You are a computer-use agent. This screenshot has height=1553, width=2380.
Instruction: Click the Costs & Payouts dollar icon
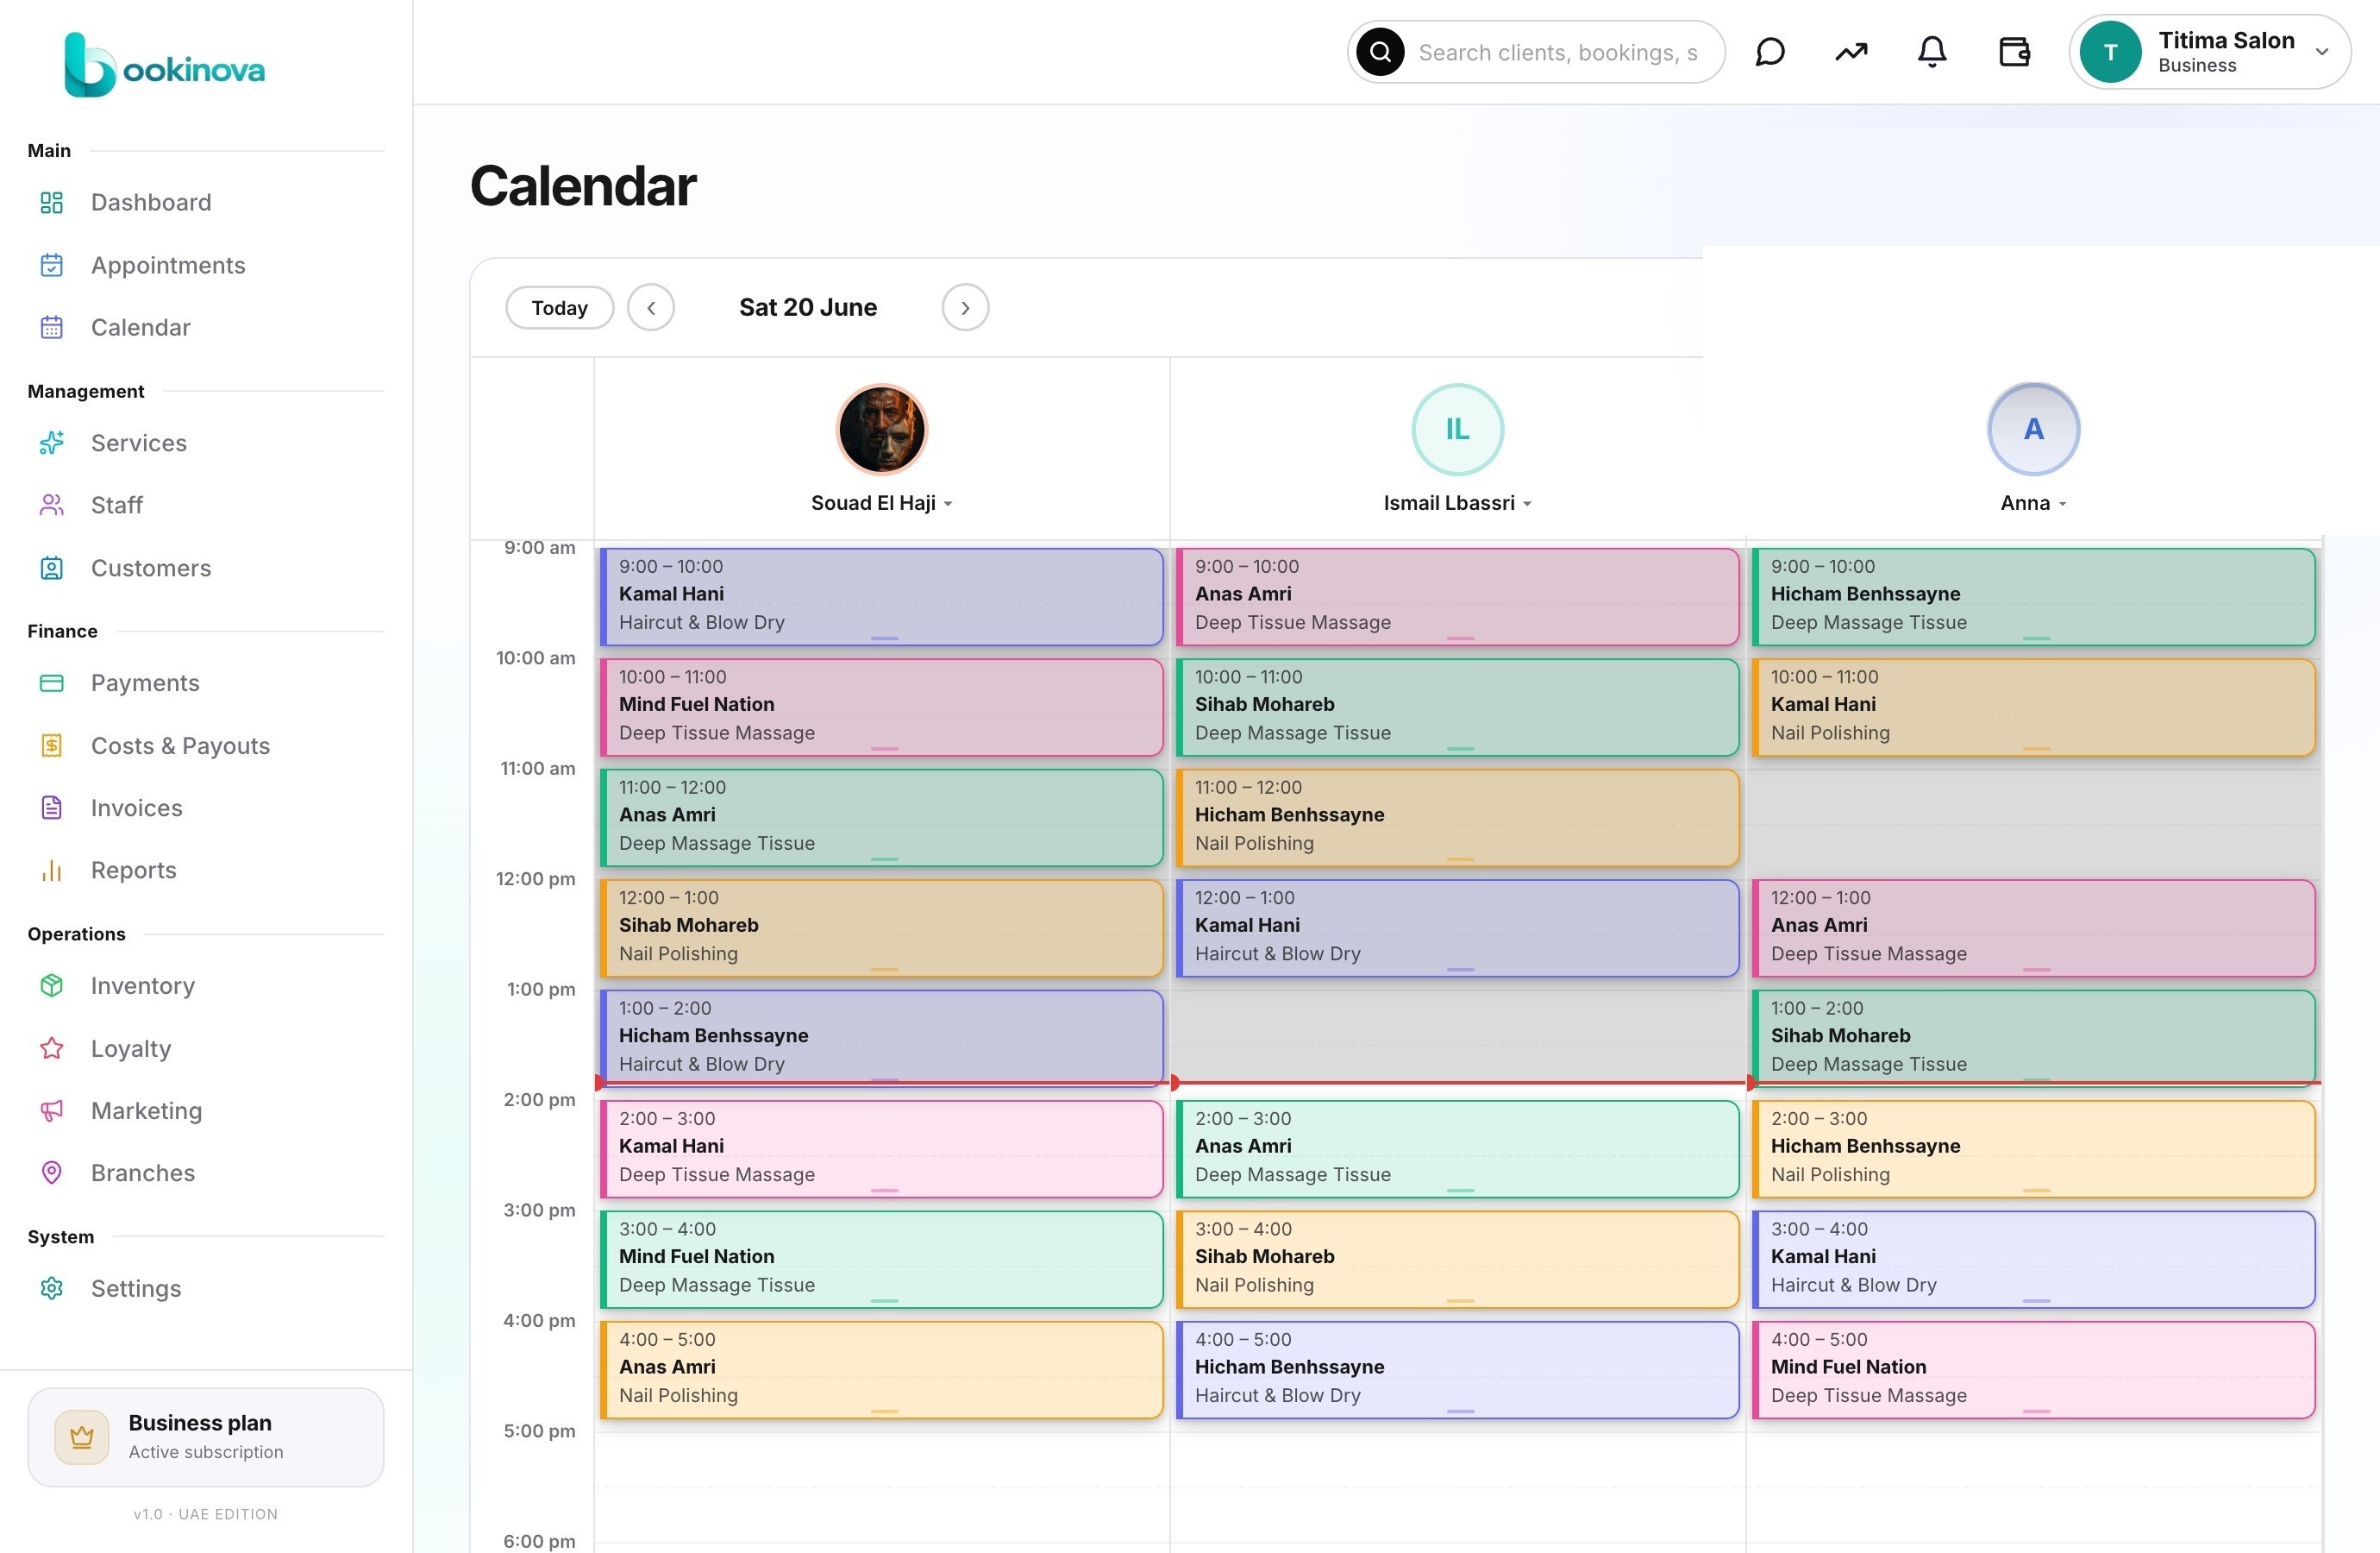tap(51, 745)
